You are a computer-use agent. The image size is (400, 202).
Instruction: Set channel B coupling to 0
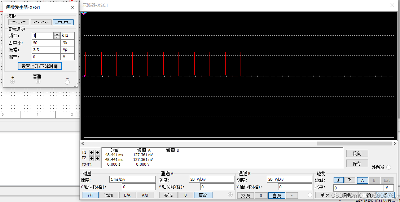tap(261, 196)
